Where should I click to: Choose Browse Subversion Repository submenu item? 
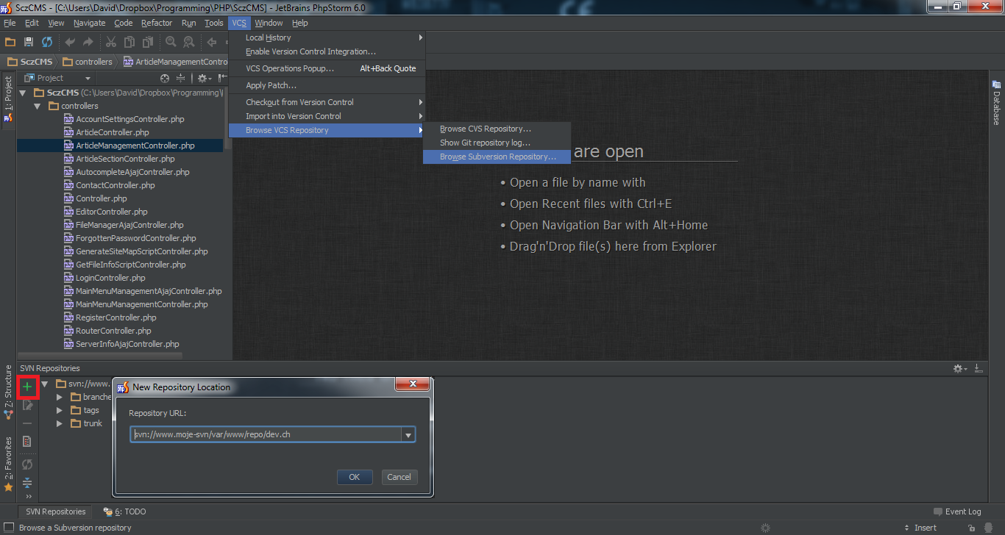[x=497, y=157]
